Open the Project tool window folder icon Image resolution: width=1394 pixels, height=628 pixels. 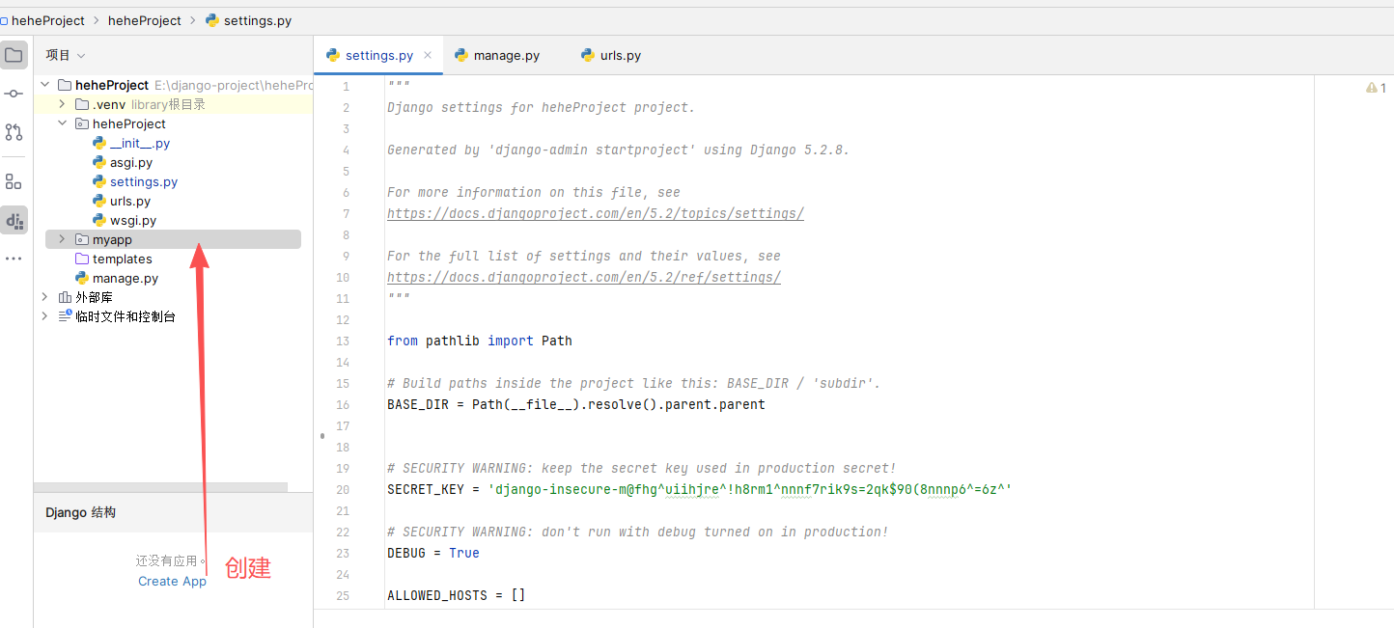tap(14, 55)
